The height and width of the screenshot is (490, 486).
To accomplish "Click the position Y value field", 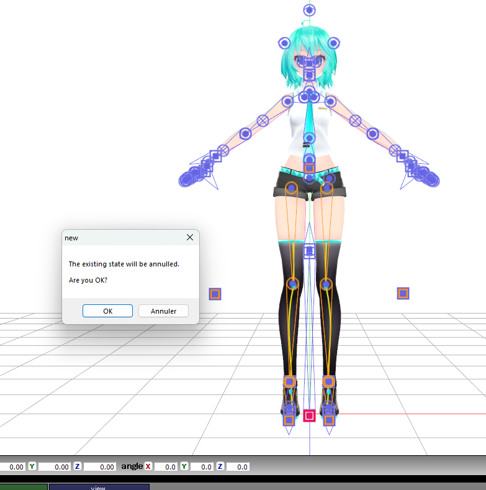I will pos(53,466).
